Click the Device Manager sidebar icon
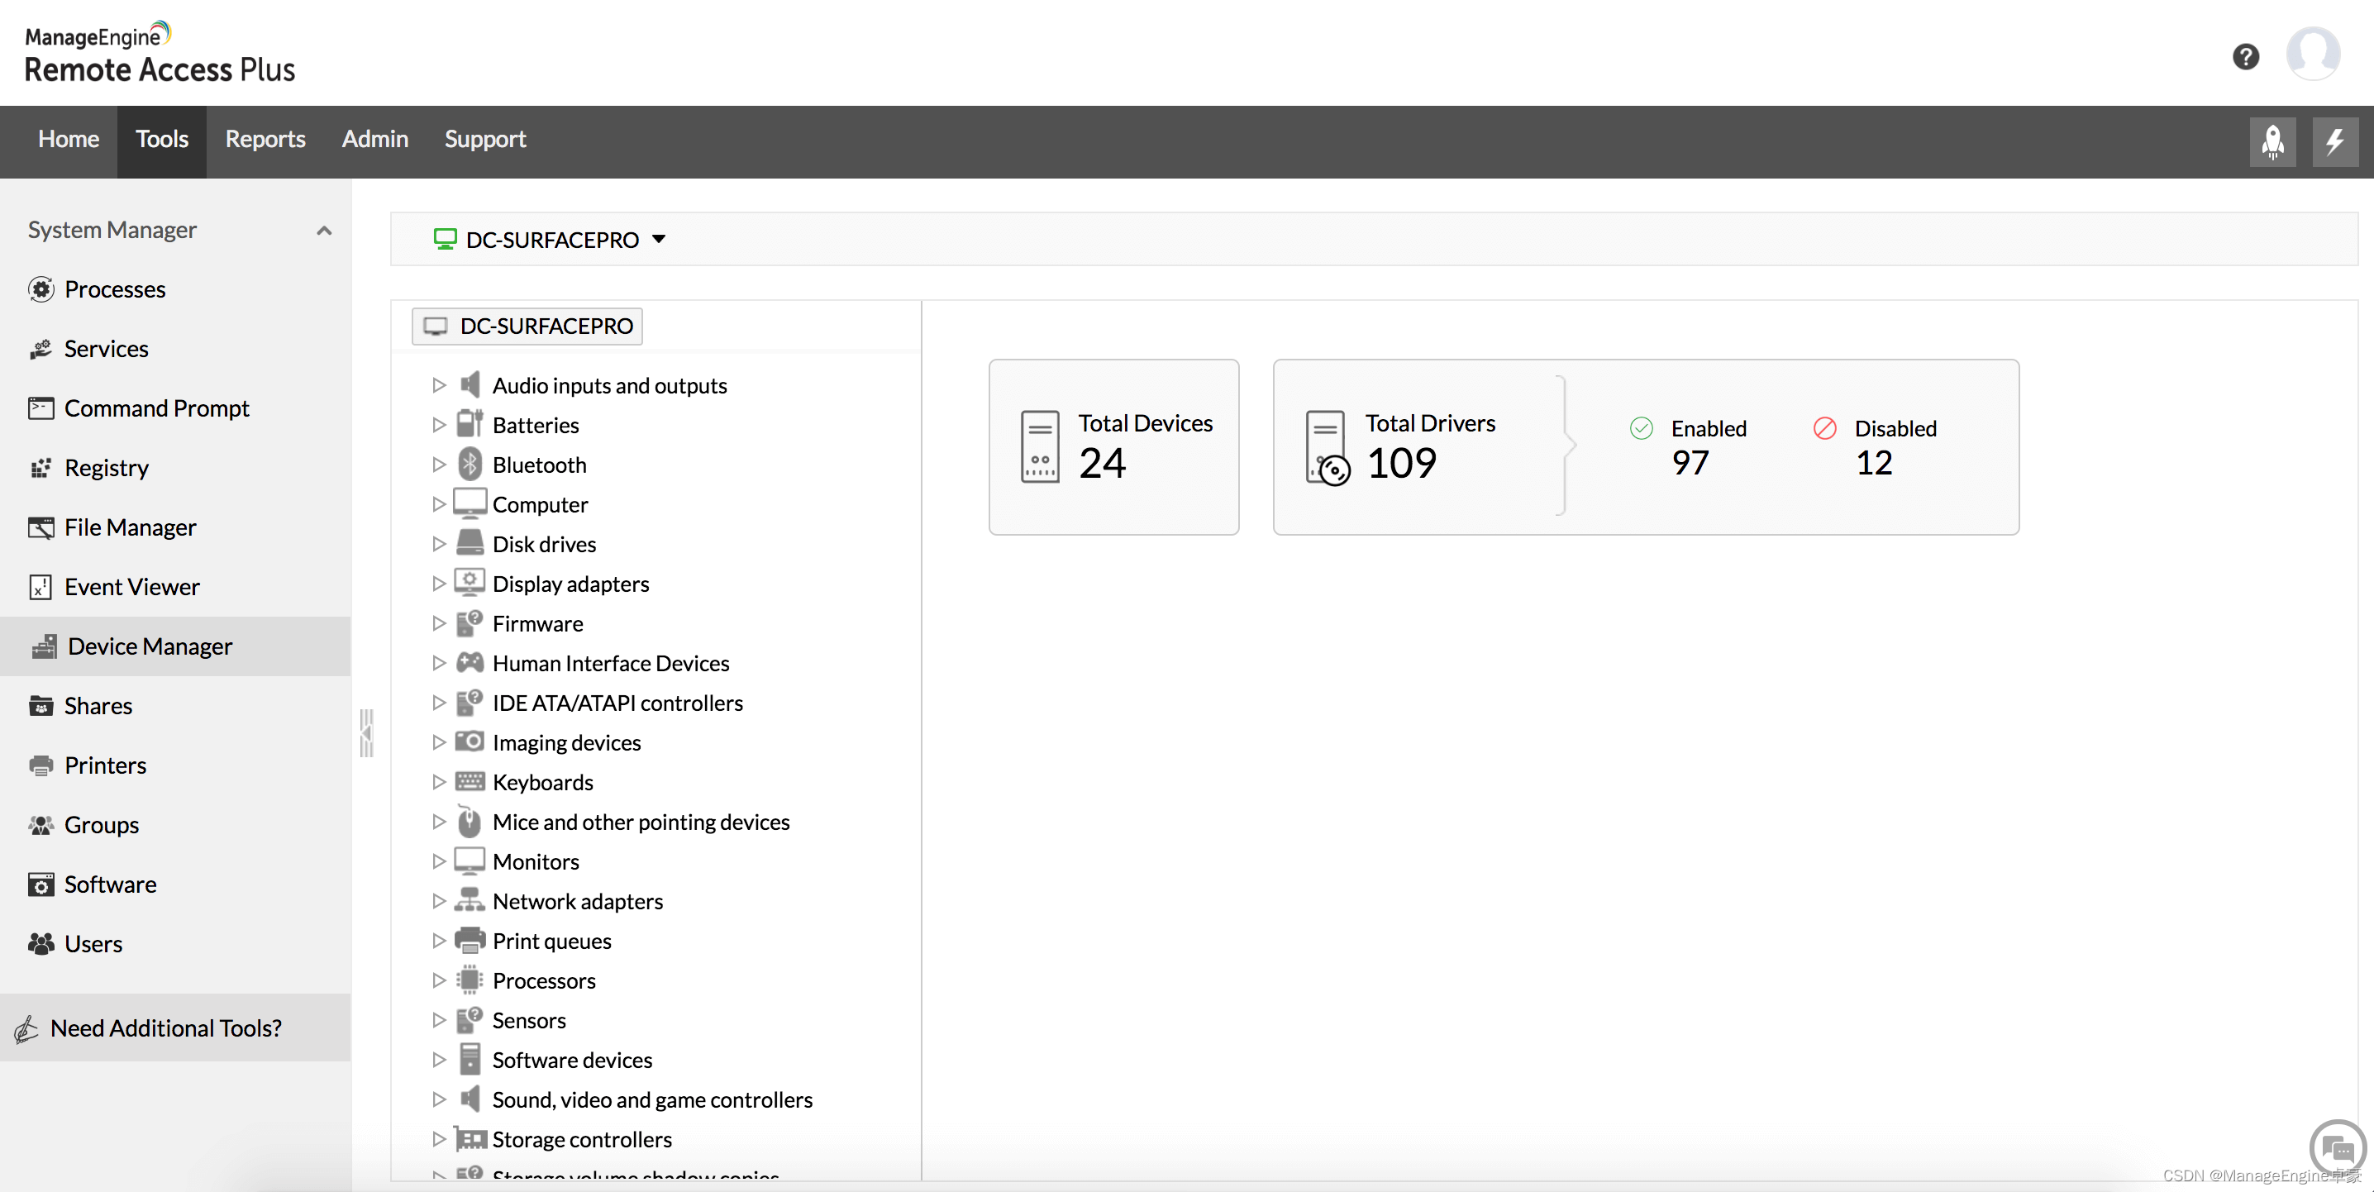This screenshot has height=1192, width=2374. coord(40,645)
